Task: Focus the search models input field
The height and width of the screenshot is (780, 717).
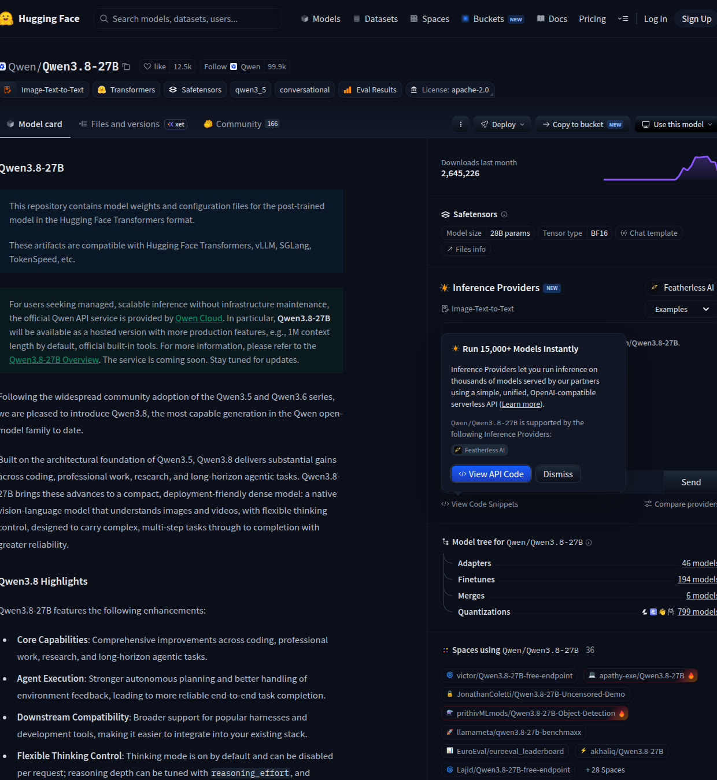Action: [x=187, y=18]
